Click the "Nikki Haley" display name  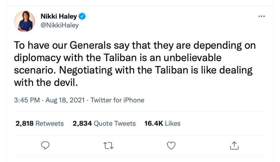(x=59, y=17)
